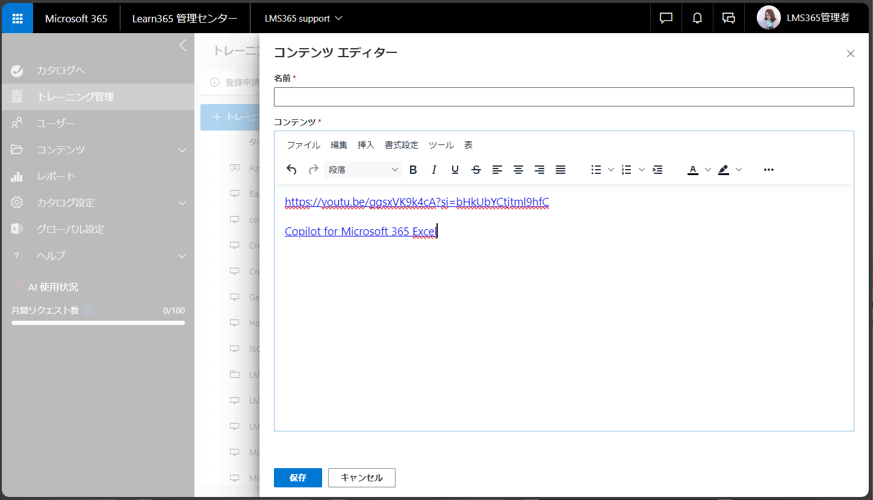Viewport: 873px width, 500px height.
Task: Close the コンテンツ エディター panel
Action: [851, 54]
